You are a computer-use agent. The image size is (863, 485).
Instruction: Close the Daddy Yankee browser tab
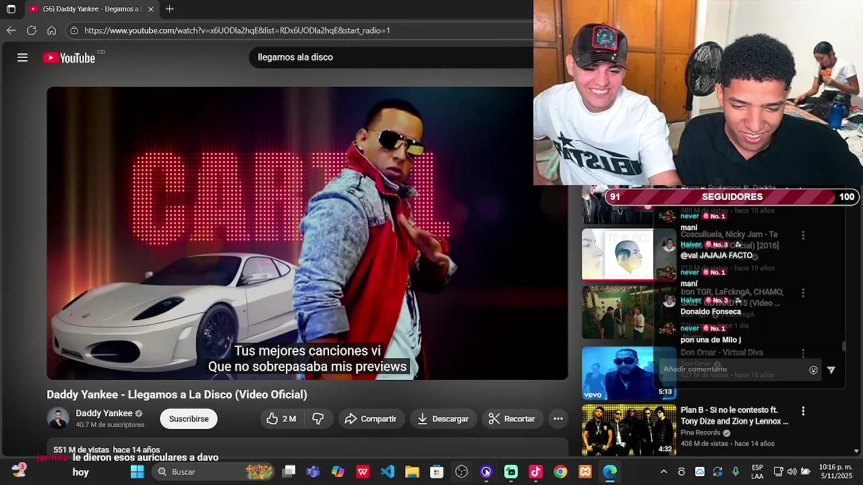tap(151, 9)
